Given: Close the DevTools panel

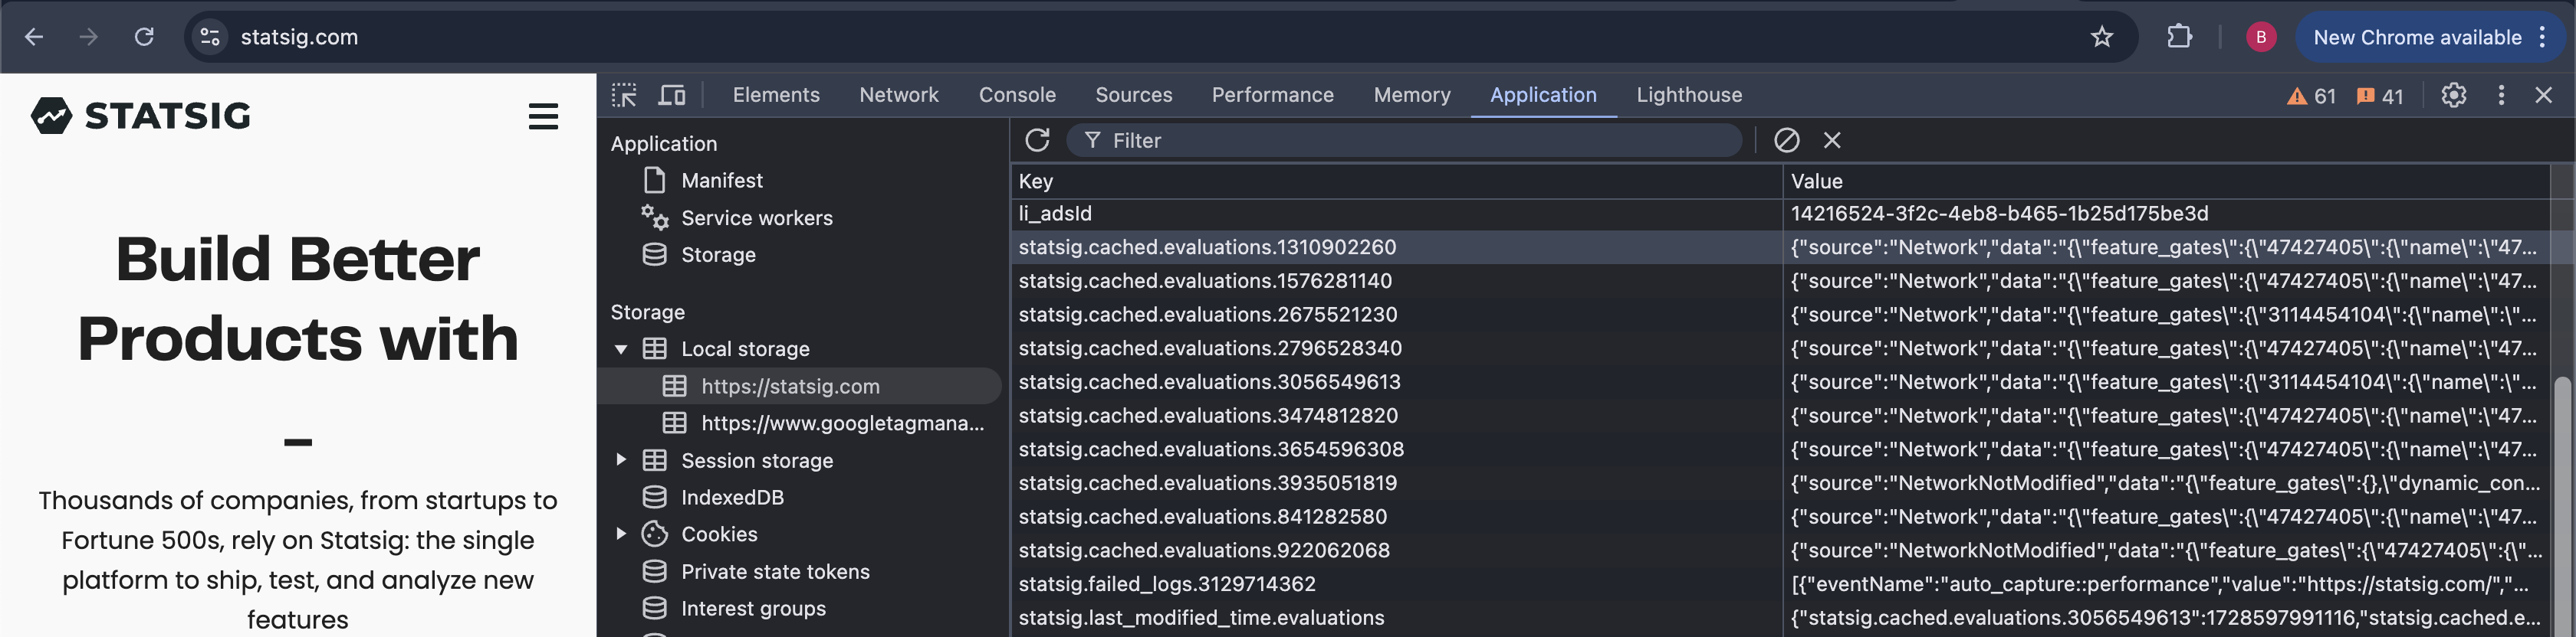Looking at the screenshot, I should 2543,95.
